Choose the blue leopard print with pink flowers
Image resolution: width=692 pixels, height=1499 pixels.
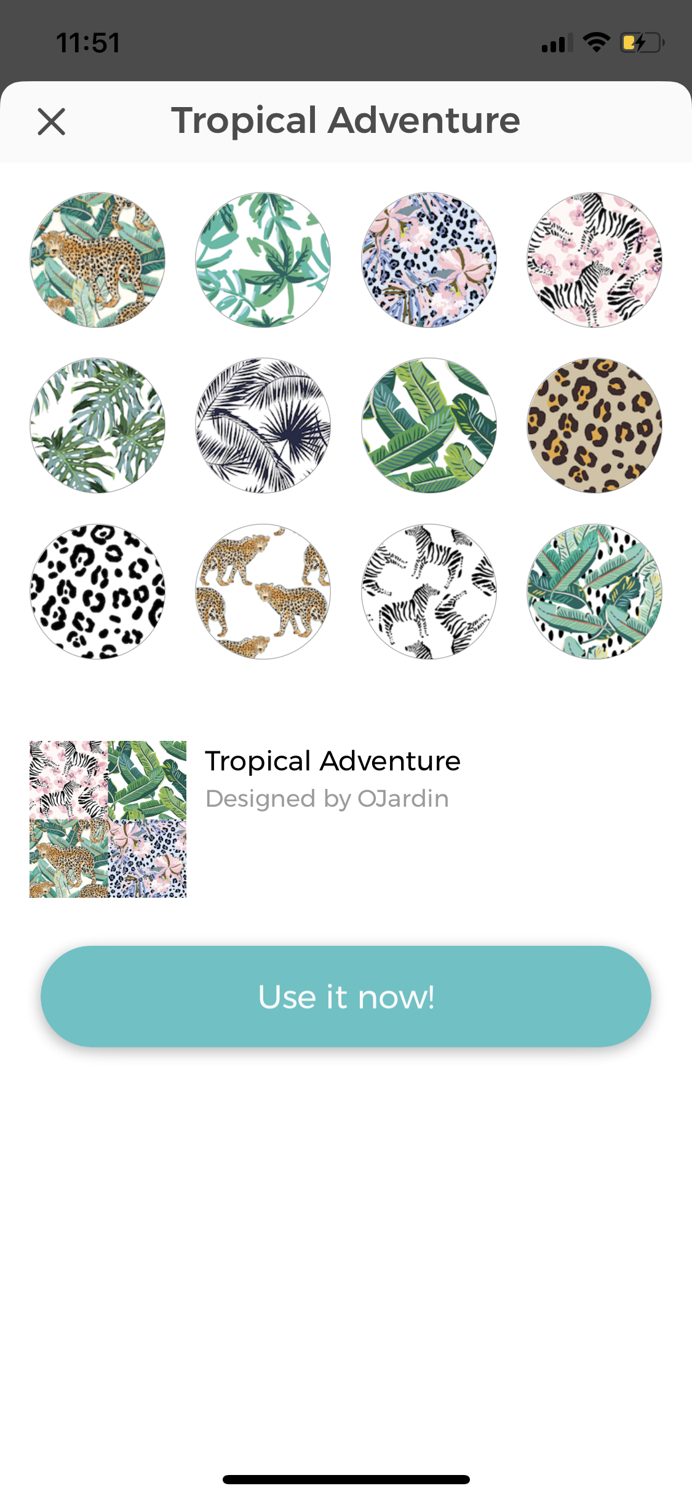click(x=429, y=260)
